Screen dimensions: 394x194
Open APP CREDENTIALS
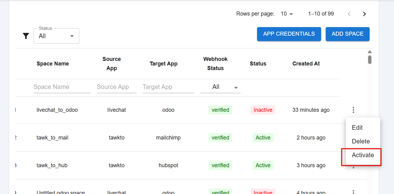(289, 34)
